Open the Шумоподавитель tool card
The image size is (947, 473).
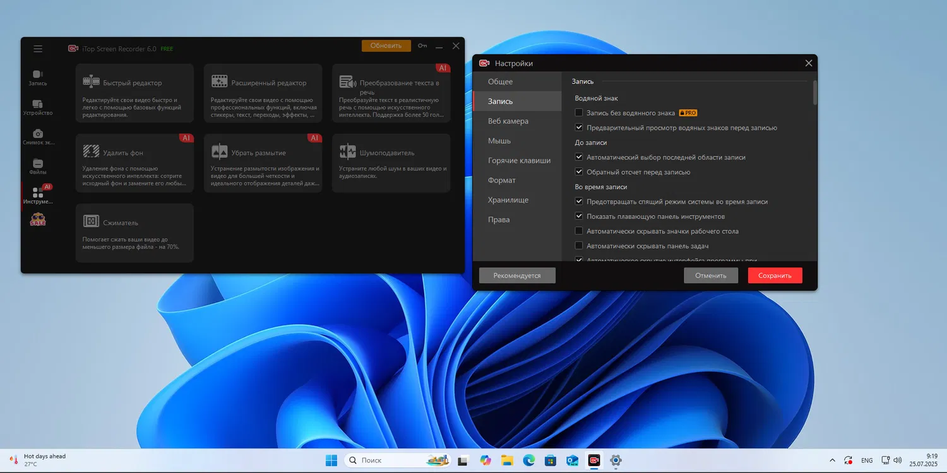pos(391,163)
